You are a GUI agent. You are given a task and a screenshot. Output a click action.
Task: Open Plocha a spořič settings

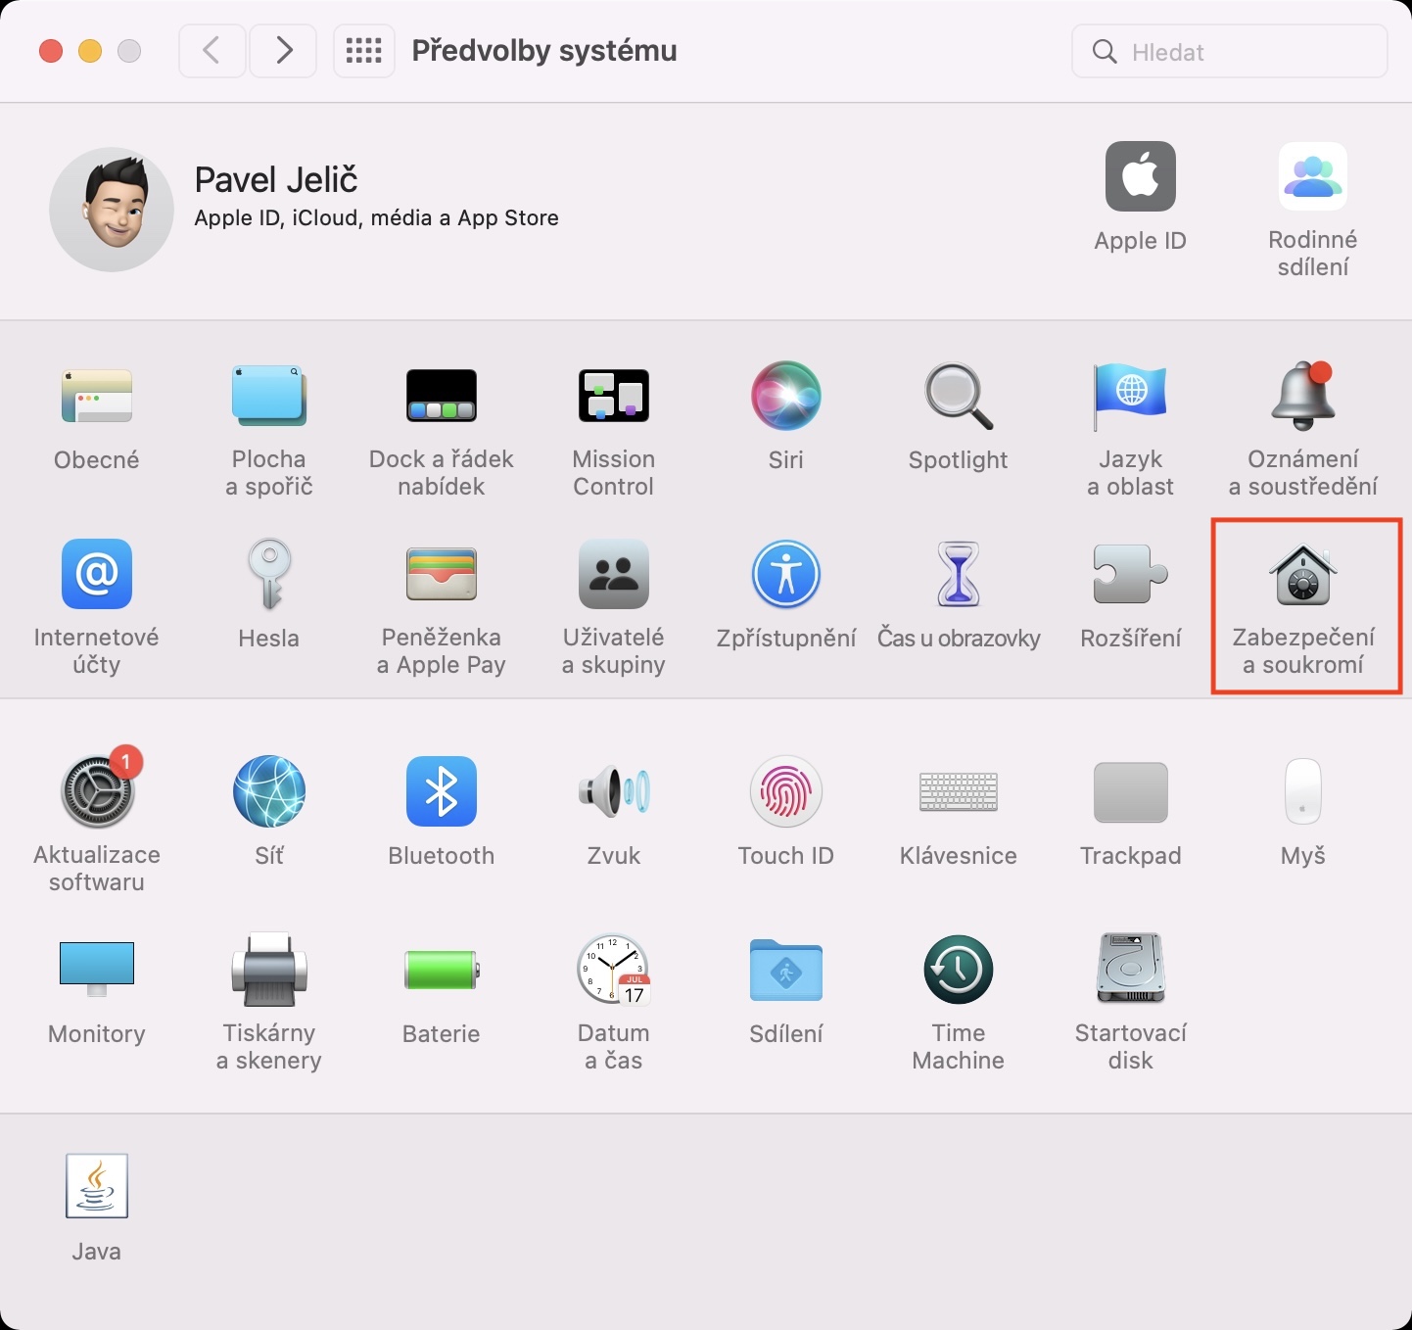[269, 396]
